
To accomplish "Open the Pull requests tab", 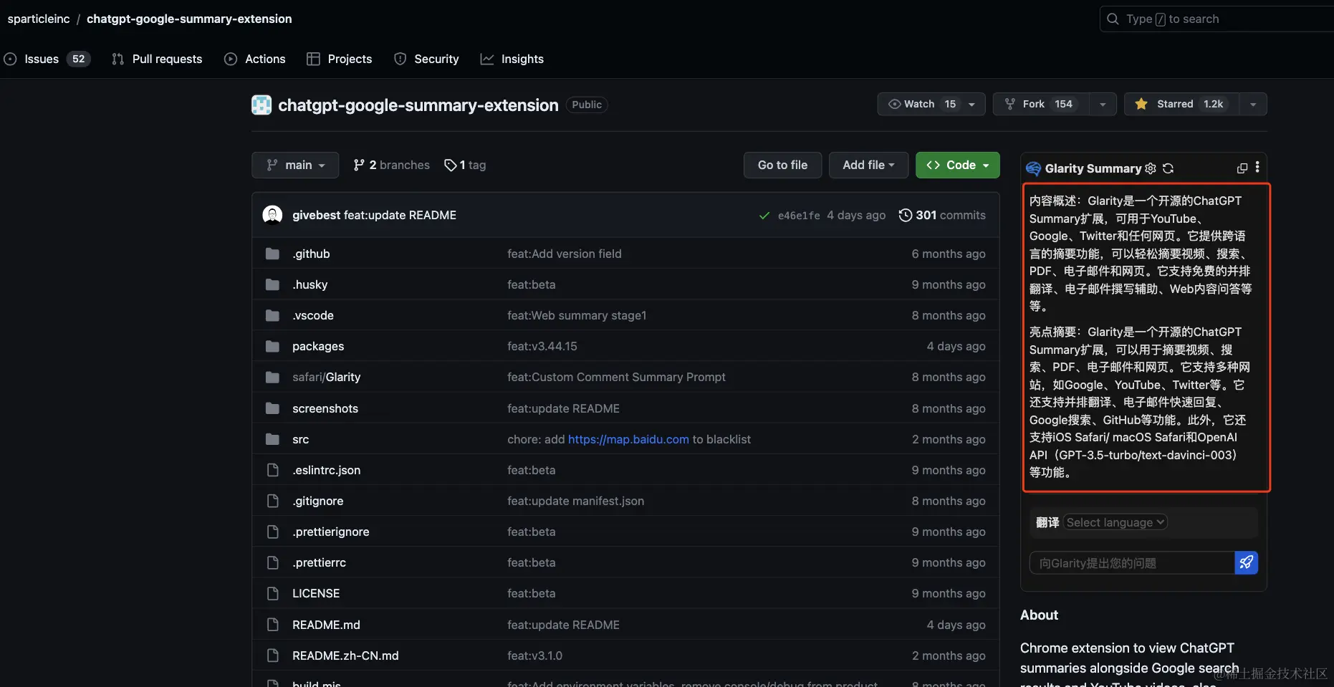I will [157, 59].
